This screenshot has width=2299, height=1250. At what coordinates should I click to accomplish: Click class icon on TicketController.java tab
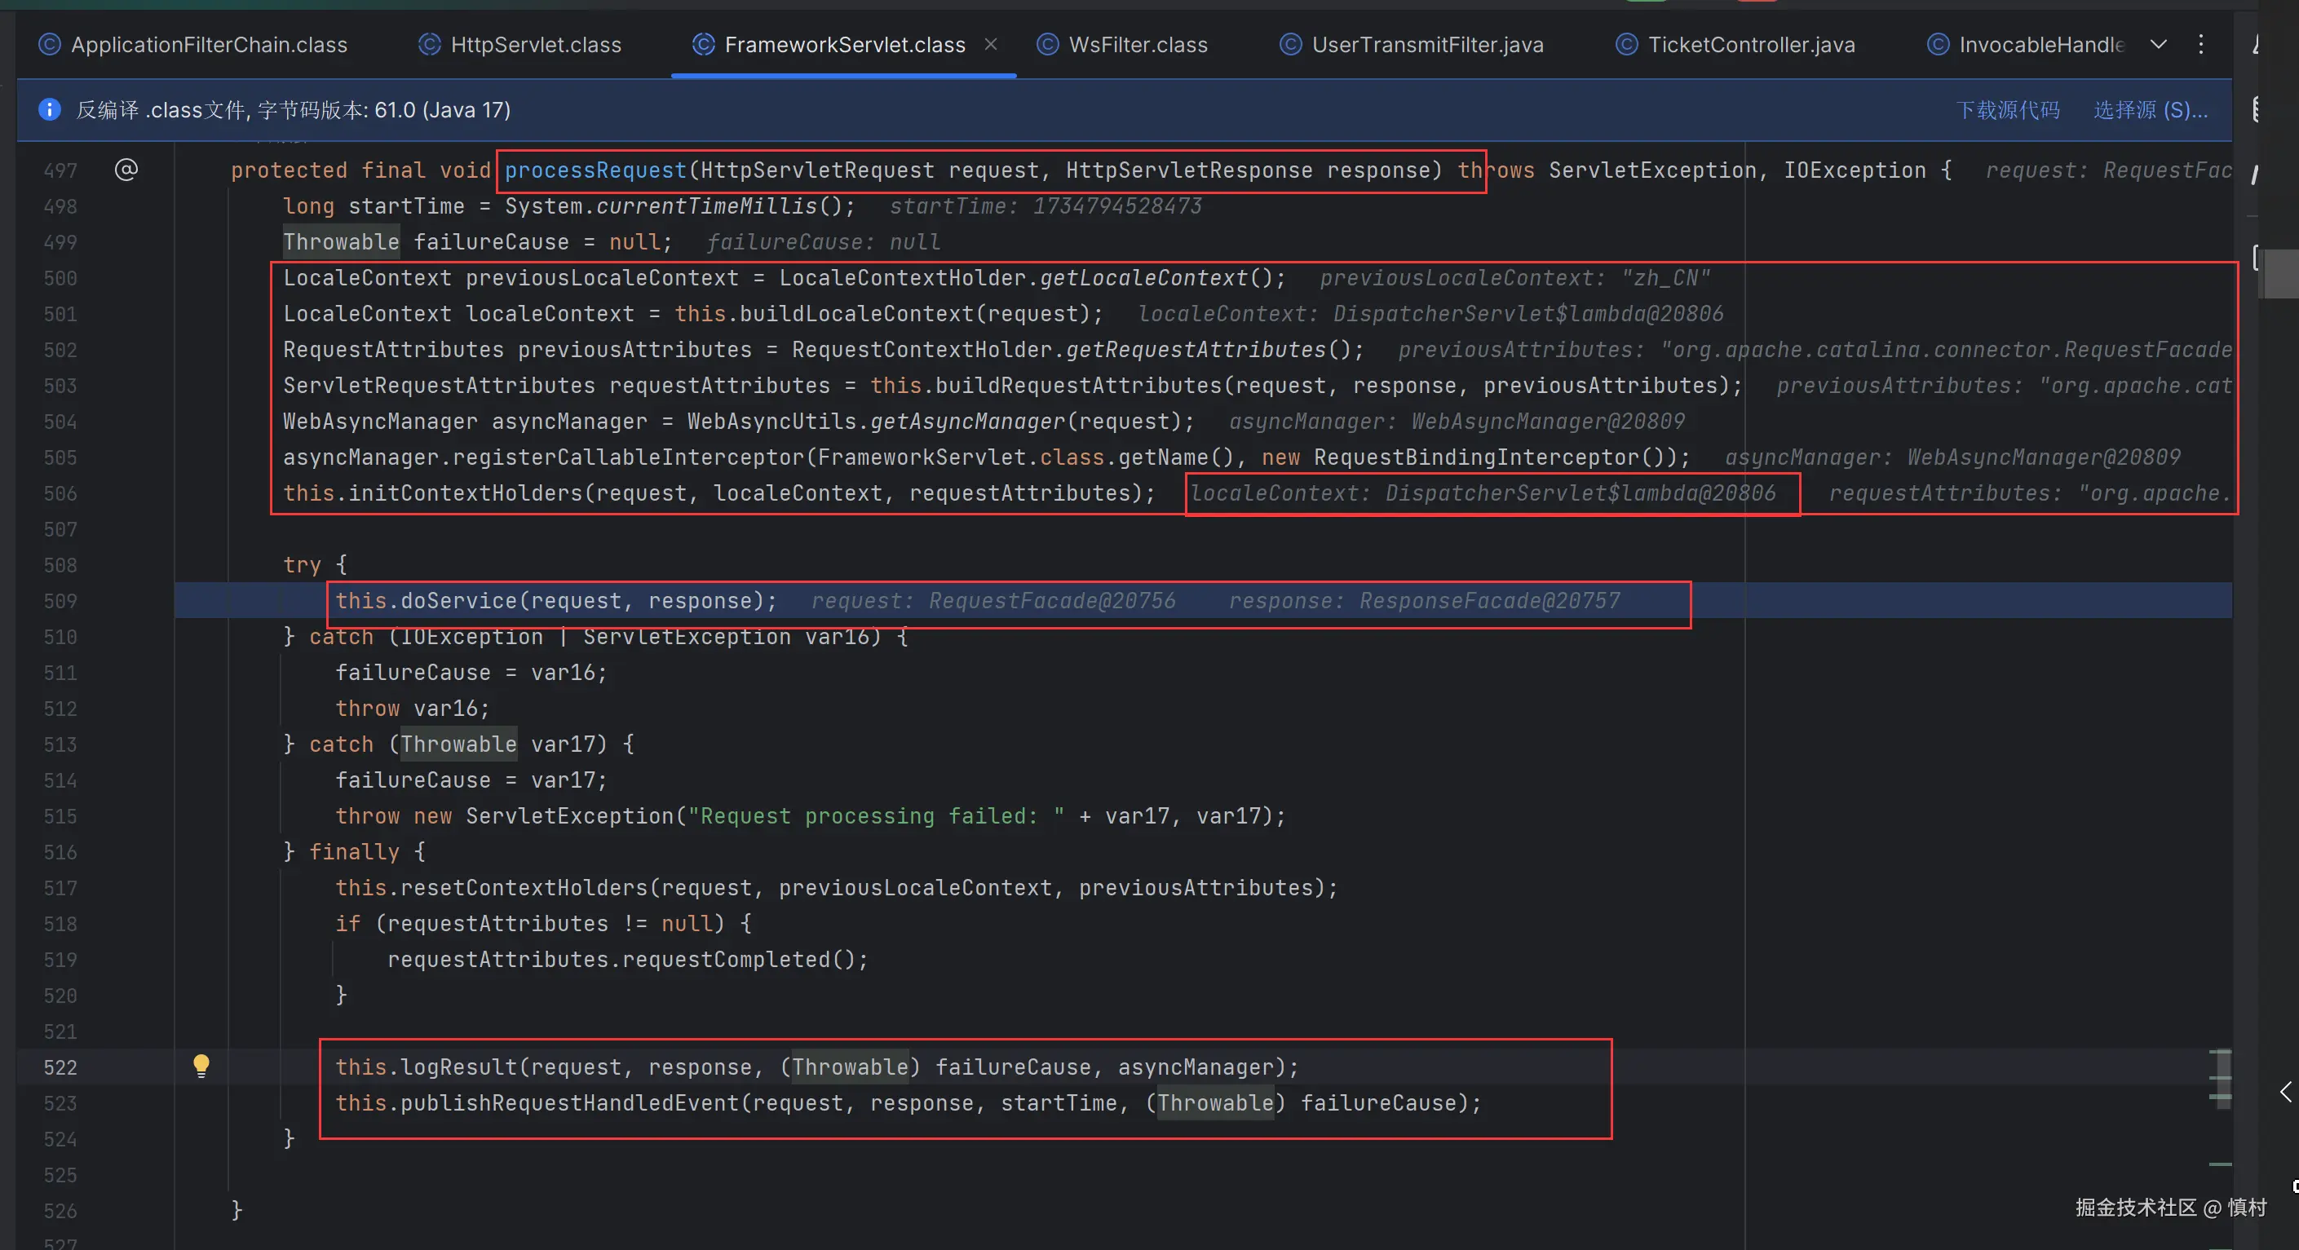tap(1626, 45)
